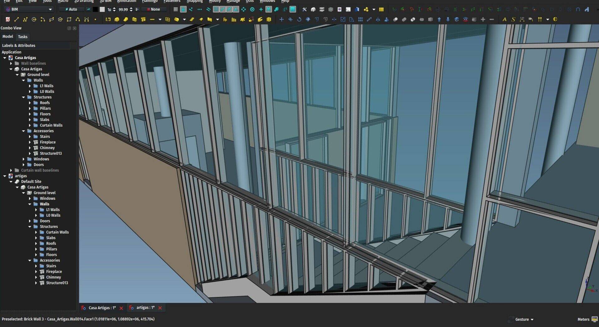The height and width of the screenshot is (327, 599).
Task: Switch to the artigas document tab
Action: point(145,308)
